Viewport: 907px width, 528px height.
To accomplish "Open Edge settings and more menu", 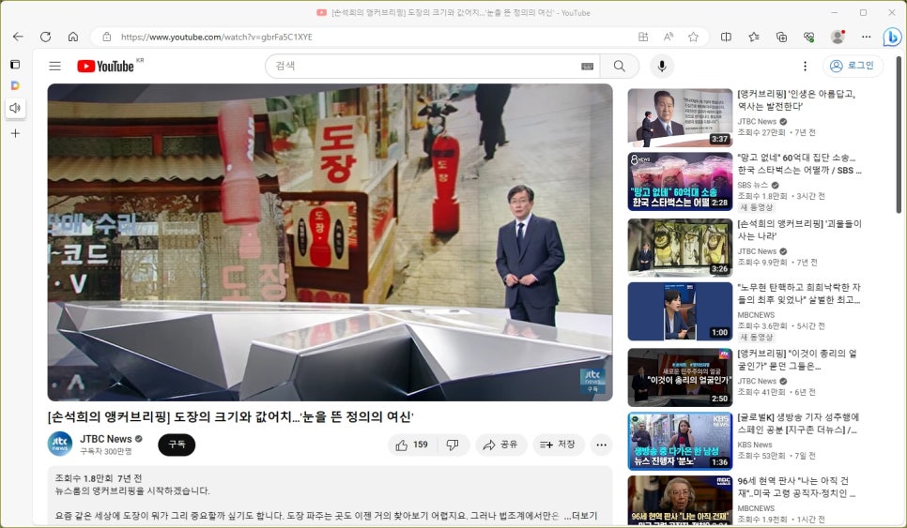I will click(866, 37).
